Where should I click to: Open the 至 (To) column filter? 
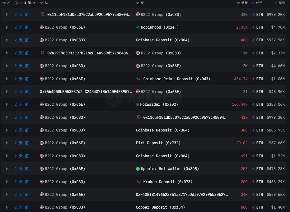click(x=138, y=3)
